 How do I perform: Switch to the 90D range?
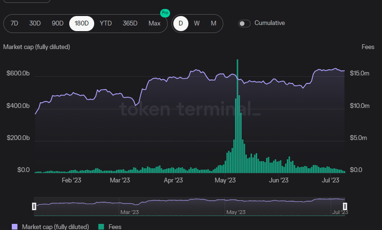click(57, 23)
